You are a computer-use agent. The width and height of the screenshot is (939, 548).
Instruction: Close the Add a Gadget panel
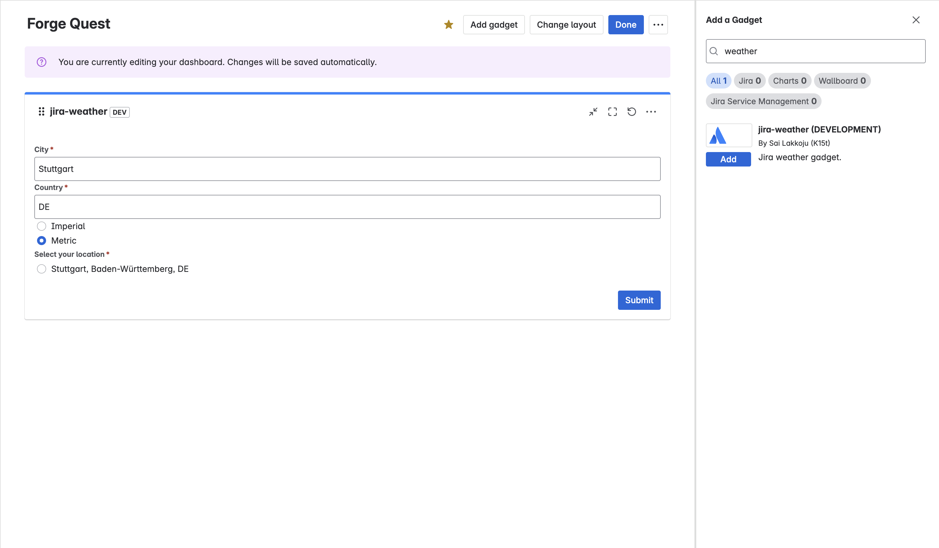(x=916, y=20)
